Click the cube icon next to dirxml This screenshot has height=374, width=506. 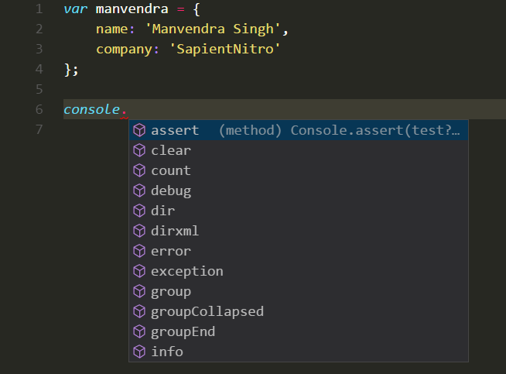coord(139,231)
